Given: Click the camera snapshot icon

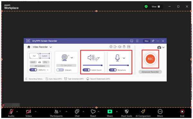Looking at the screenshot, I should 159,47.
